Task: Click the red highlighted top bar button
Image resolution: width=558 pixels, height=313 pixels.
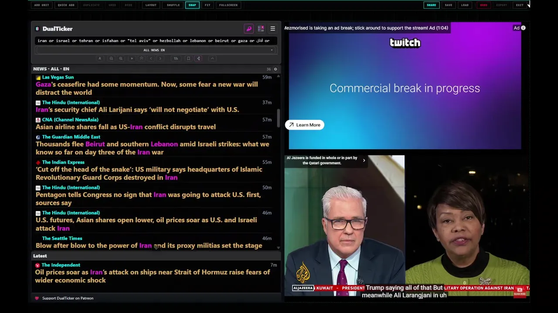Action: click(483, 5)
